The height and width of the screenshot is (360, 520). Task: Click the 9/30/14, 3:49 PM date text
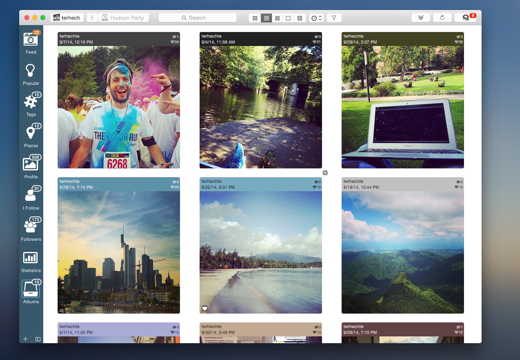pos(218,332)
